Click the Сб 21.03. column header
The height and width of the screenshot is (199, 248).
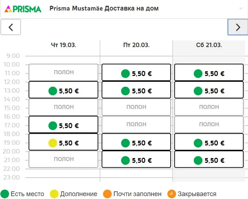pos(209,45)
